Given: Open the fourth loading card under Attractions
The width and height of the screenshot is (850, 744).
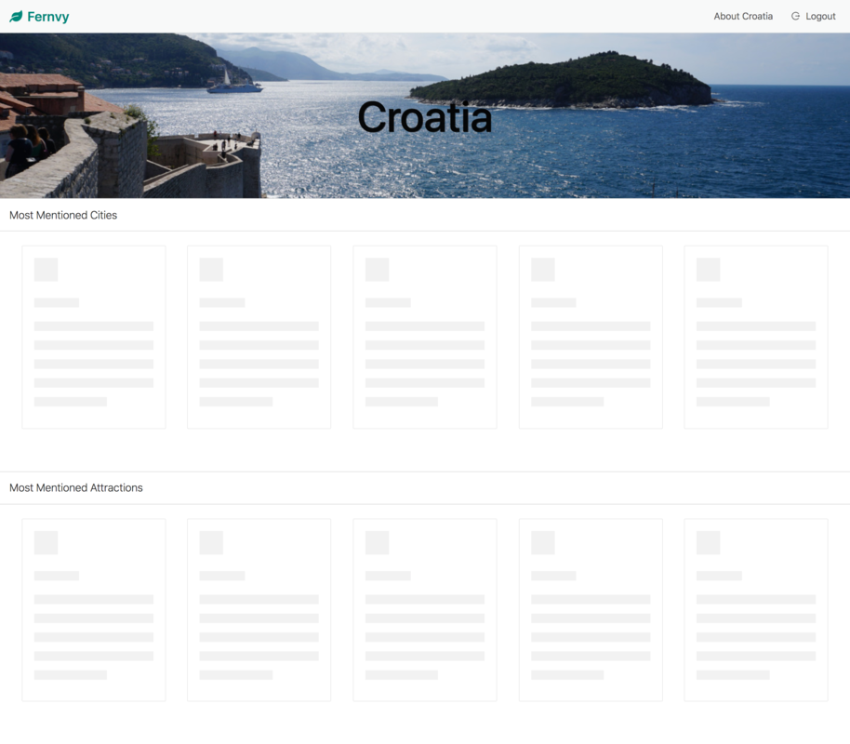Looking at the screenshot, I should [x=591, y=609].
